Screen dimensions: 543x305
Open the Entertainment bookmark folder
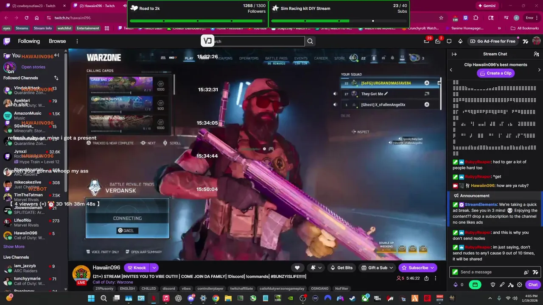pos(88,28)
